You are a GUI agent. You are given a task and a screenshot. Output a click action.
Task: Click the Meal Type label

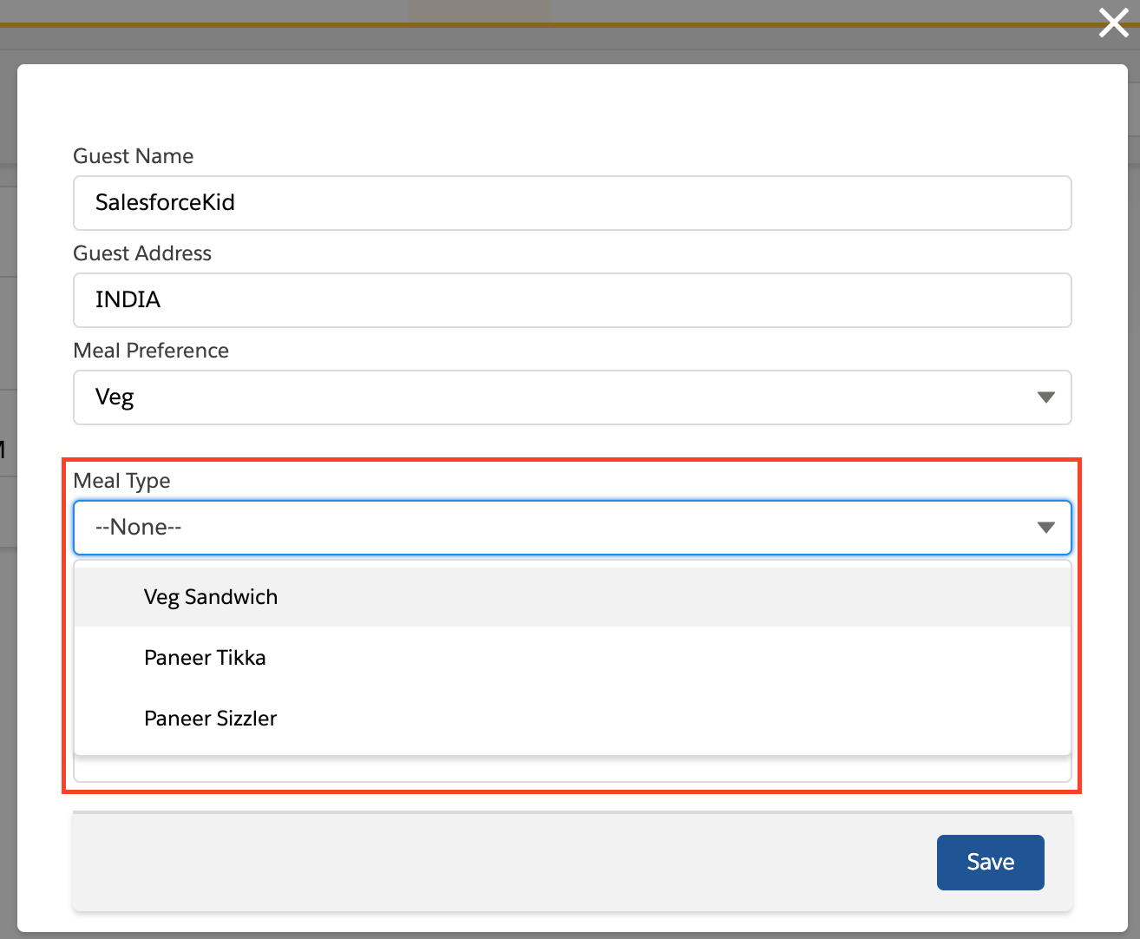(x=121, y=480)
